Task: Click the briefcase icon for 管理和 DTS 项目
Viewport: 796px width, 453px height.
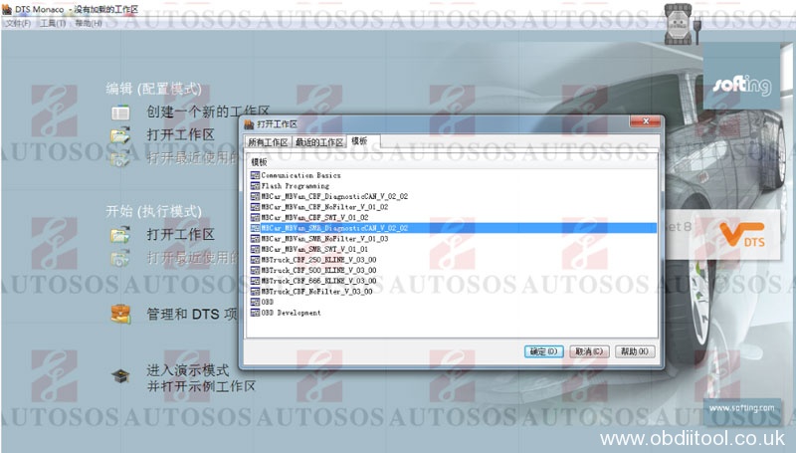Action: coord(120,314)
